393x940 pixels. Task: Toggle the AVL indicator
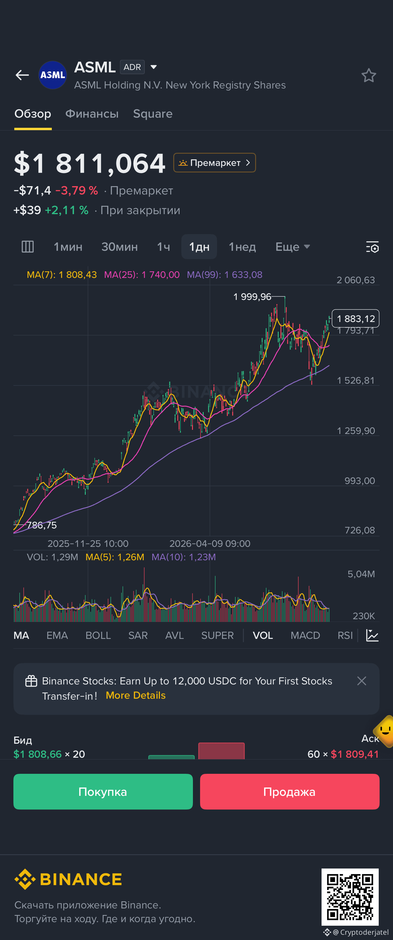click(x=174, y=635)
